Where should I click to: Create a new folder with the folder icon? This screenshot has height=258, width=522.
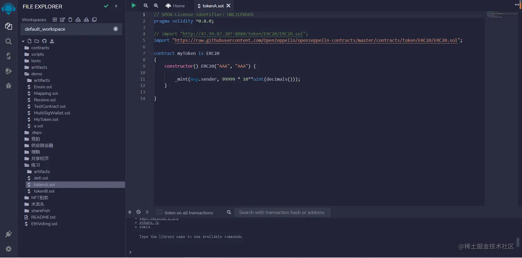pos(37,41)
